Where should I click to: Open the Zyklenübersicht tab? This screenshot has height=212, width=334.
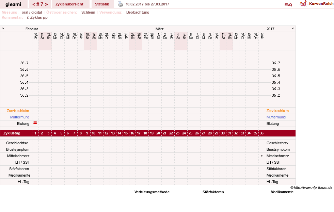69,4
